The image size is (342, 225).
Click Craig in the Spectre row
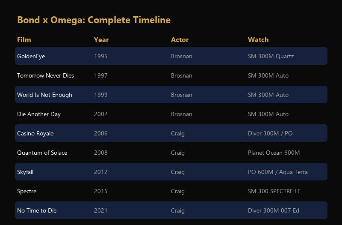(178, 191)
